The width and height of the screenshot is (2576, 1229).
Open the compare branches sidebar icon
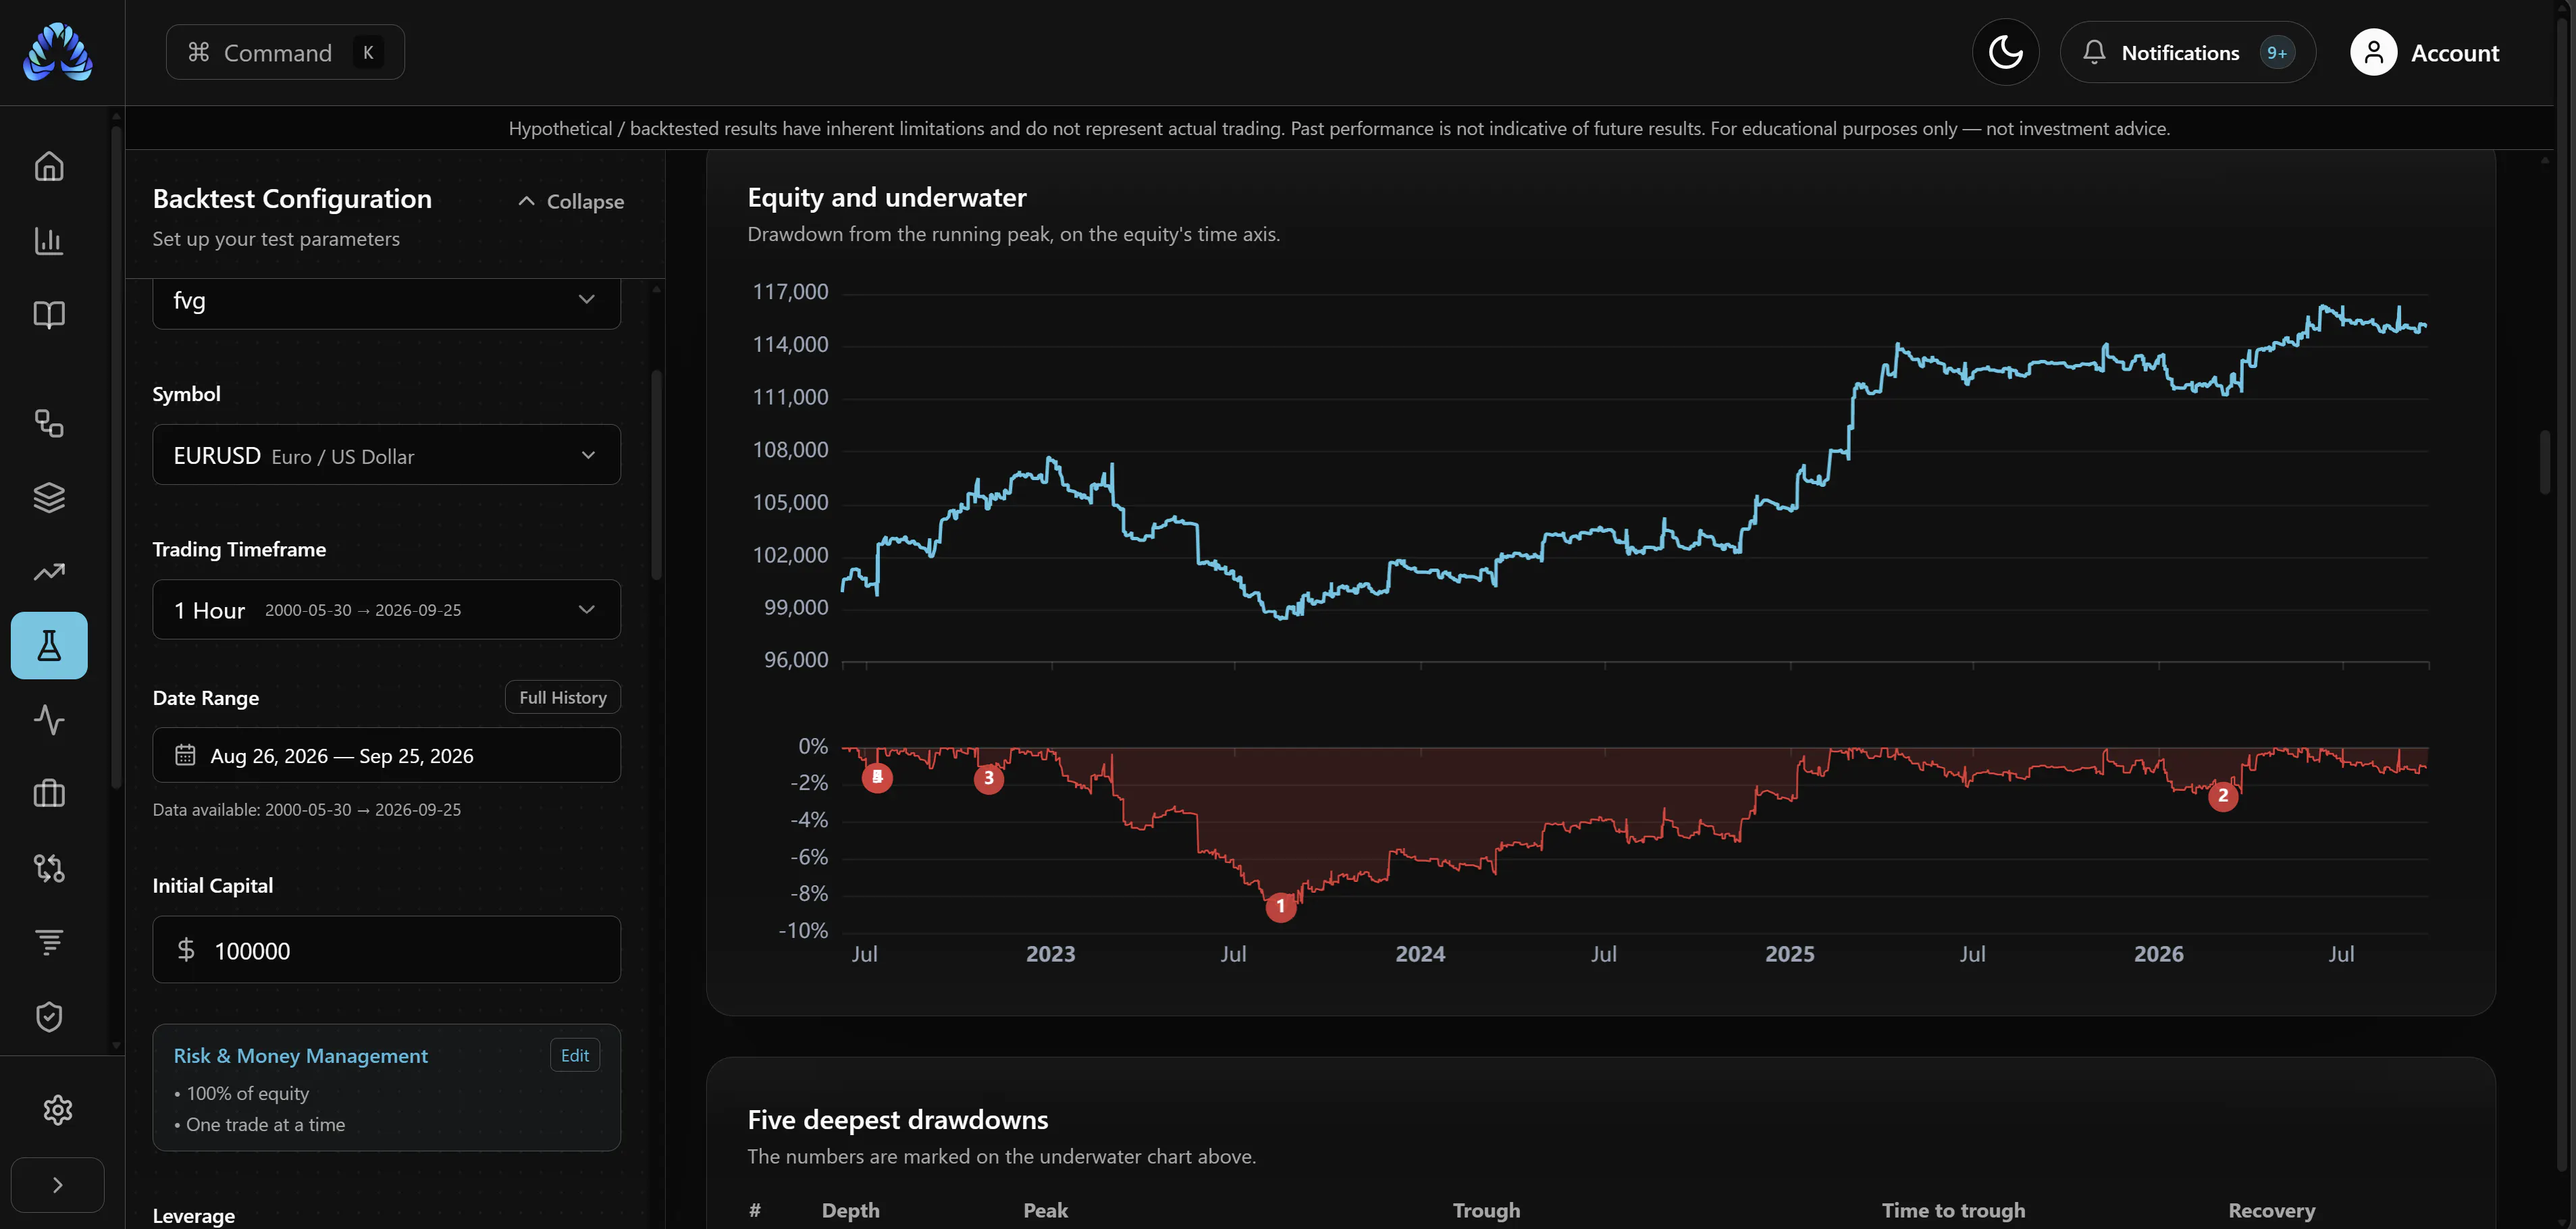click(49, 868)
